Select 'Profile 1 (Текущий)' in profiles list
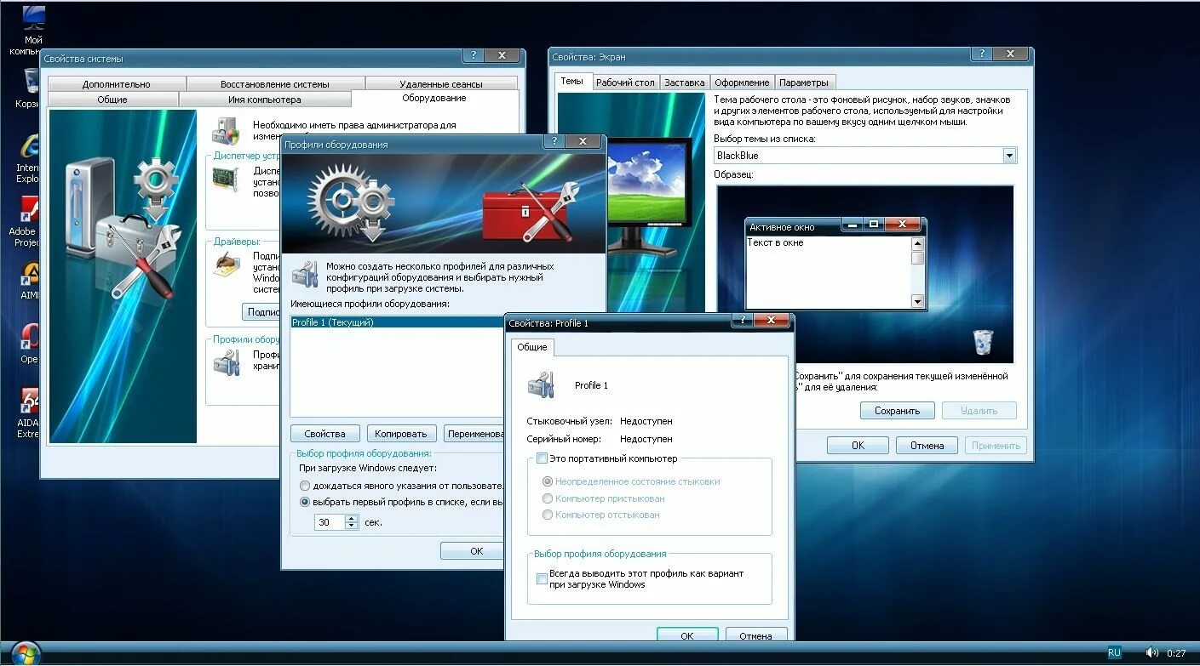 (398, 322)
